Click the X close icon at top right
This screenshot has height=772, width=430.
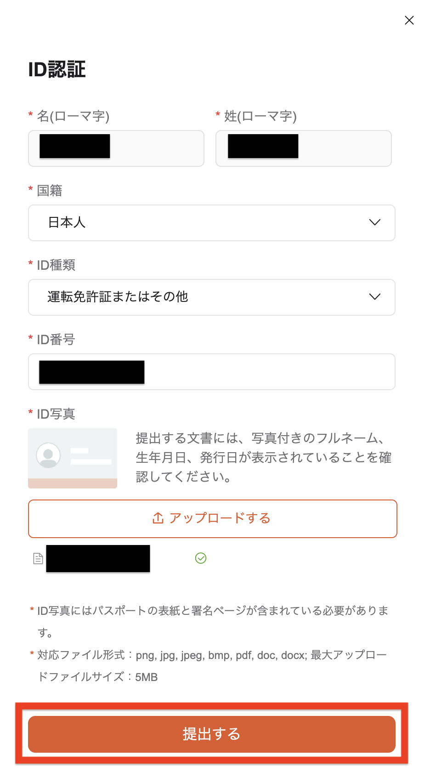click(409, 20)
